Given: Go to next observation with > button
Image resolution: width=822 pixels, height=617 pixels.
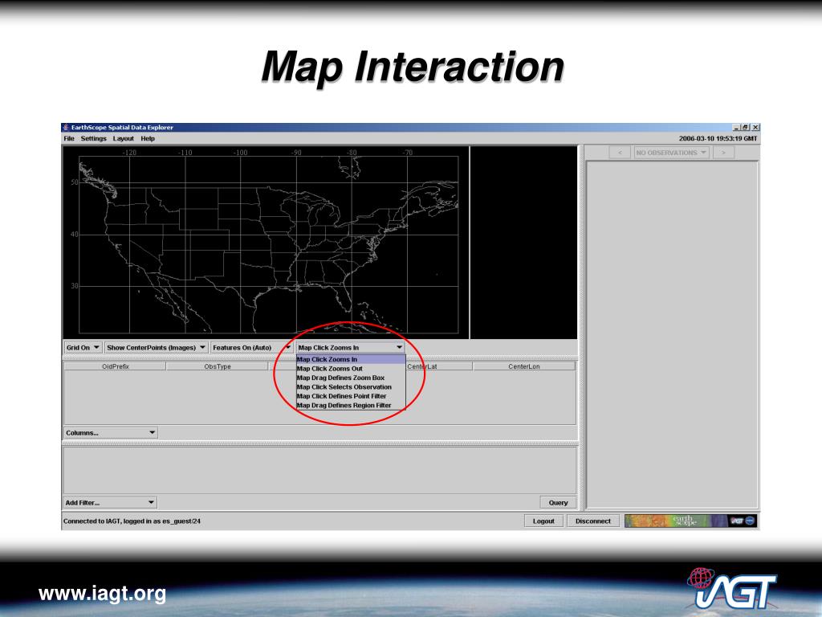Looking at the screenshot, I should [723, 153].
